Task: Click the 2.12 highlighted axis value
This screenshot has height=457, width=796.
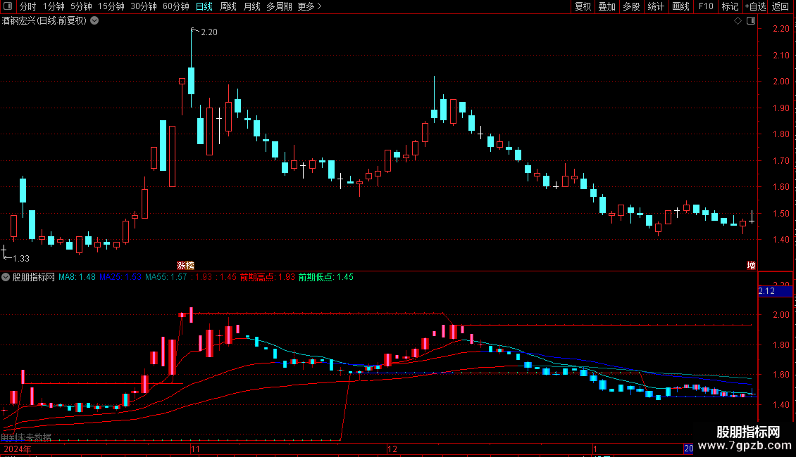Action: pos(775,291)
